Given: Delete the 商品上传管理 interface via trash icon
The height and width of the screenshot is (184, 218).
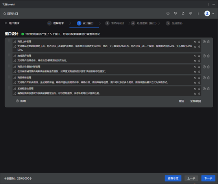Looking at the screenshot, I should [208, 42].
